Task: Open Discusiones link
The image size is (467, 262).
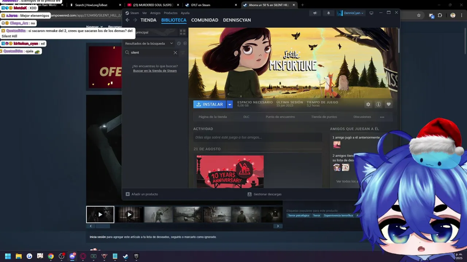Action: pos(362,117)
